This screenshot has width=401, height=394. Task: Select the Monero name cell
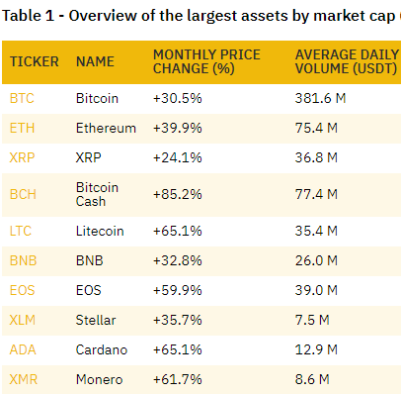click(100, 379)
